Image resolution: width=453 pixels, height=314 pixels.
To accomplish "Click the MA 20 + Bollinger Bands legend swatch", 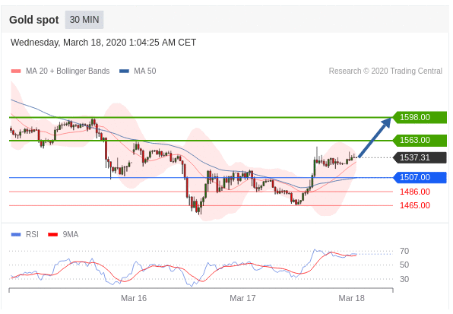I will (16, 71).
